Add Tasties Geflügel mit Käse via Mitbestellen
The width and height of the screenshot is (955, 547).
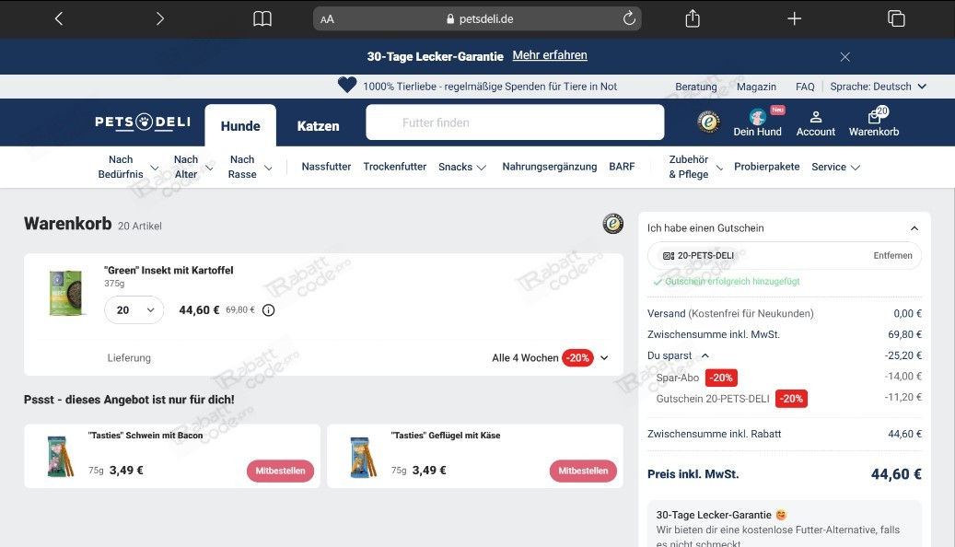tap(583, 471)
